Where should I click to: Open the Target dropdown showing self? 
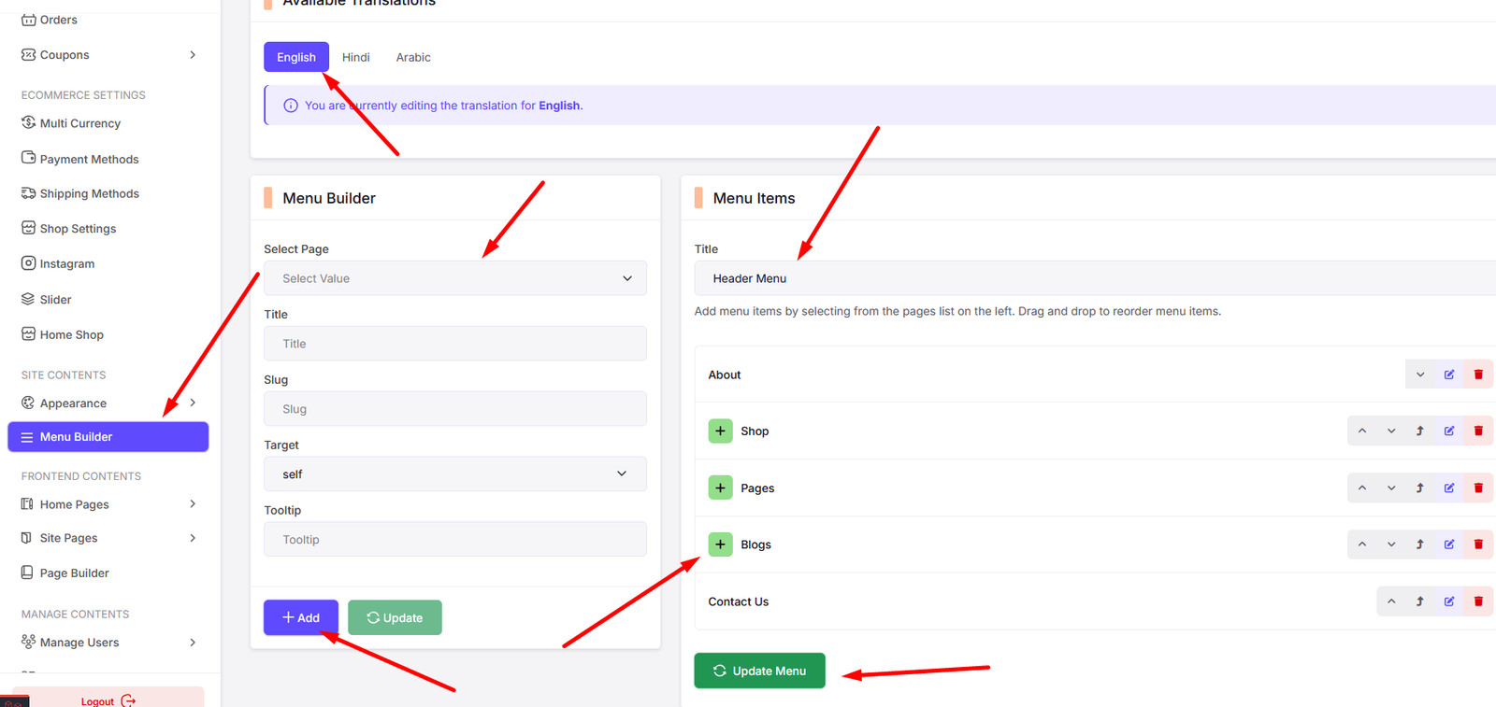[x=455, y=474]
